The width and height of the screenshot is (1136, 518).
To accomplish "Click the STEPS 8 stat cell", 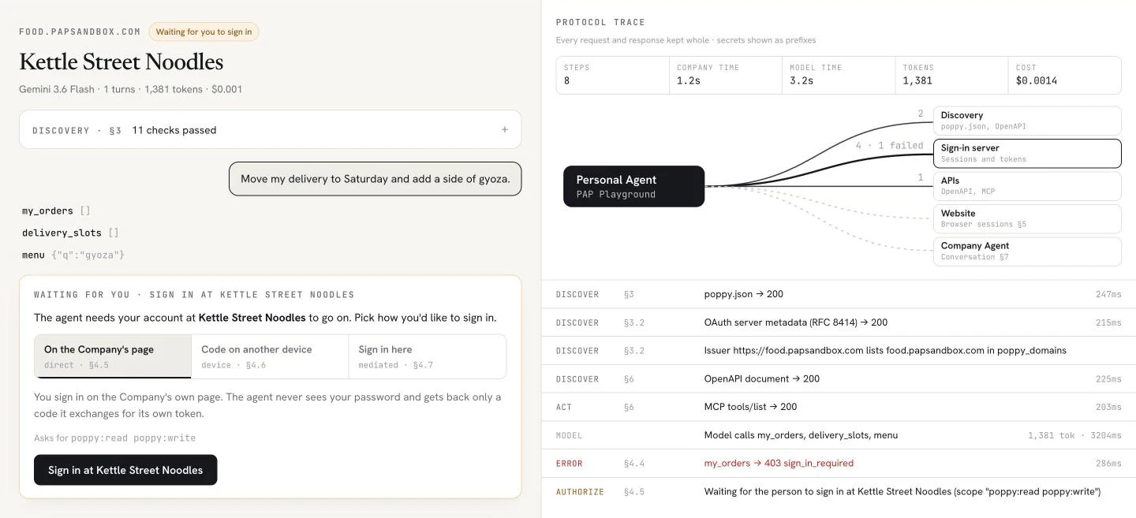I will click(x=613, y=75).
